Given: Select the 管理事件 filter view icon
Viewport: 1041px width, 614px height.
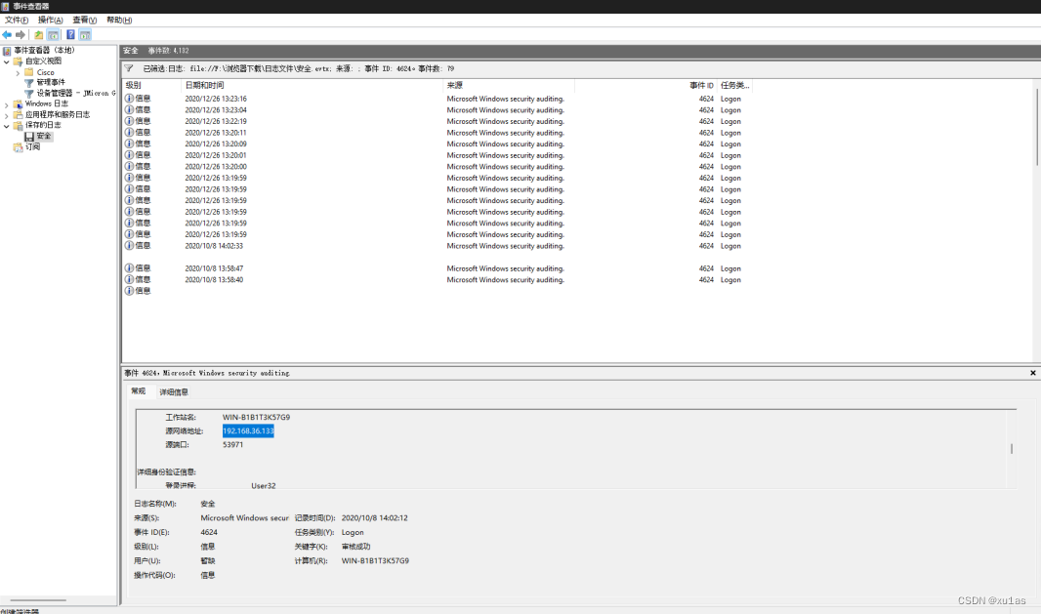Looking at the screenshot, I should 29,81.
